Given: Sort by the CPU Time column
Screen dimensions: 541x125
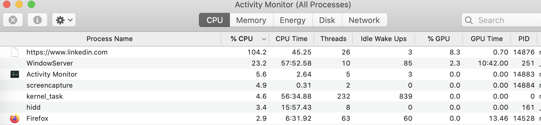Looking at the screenshot, I should (x=291, y=39).
